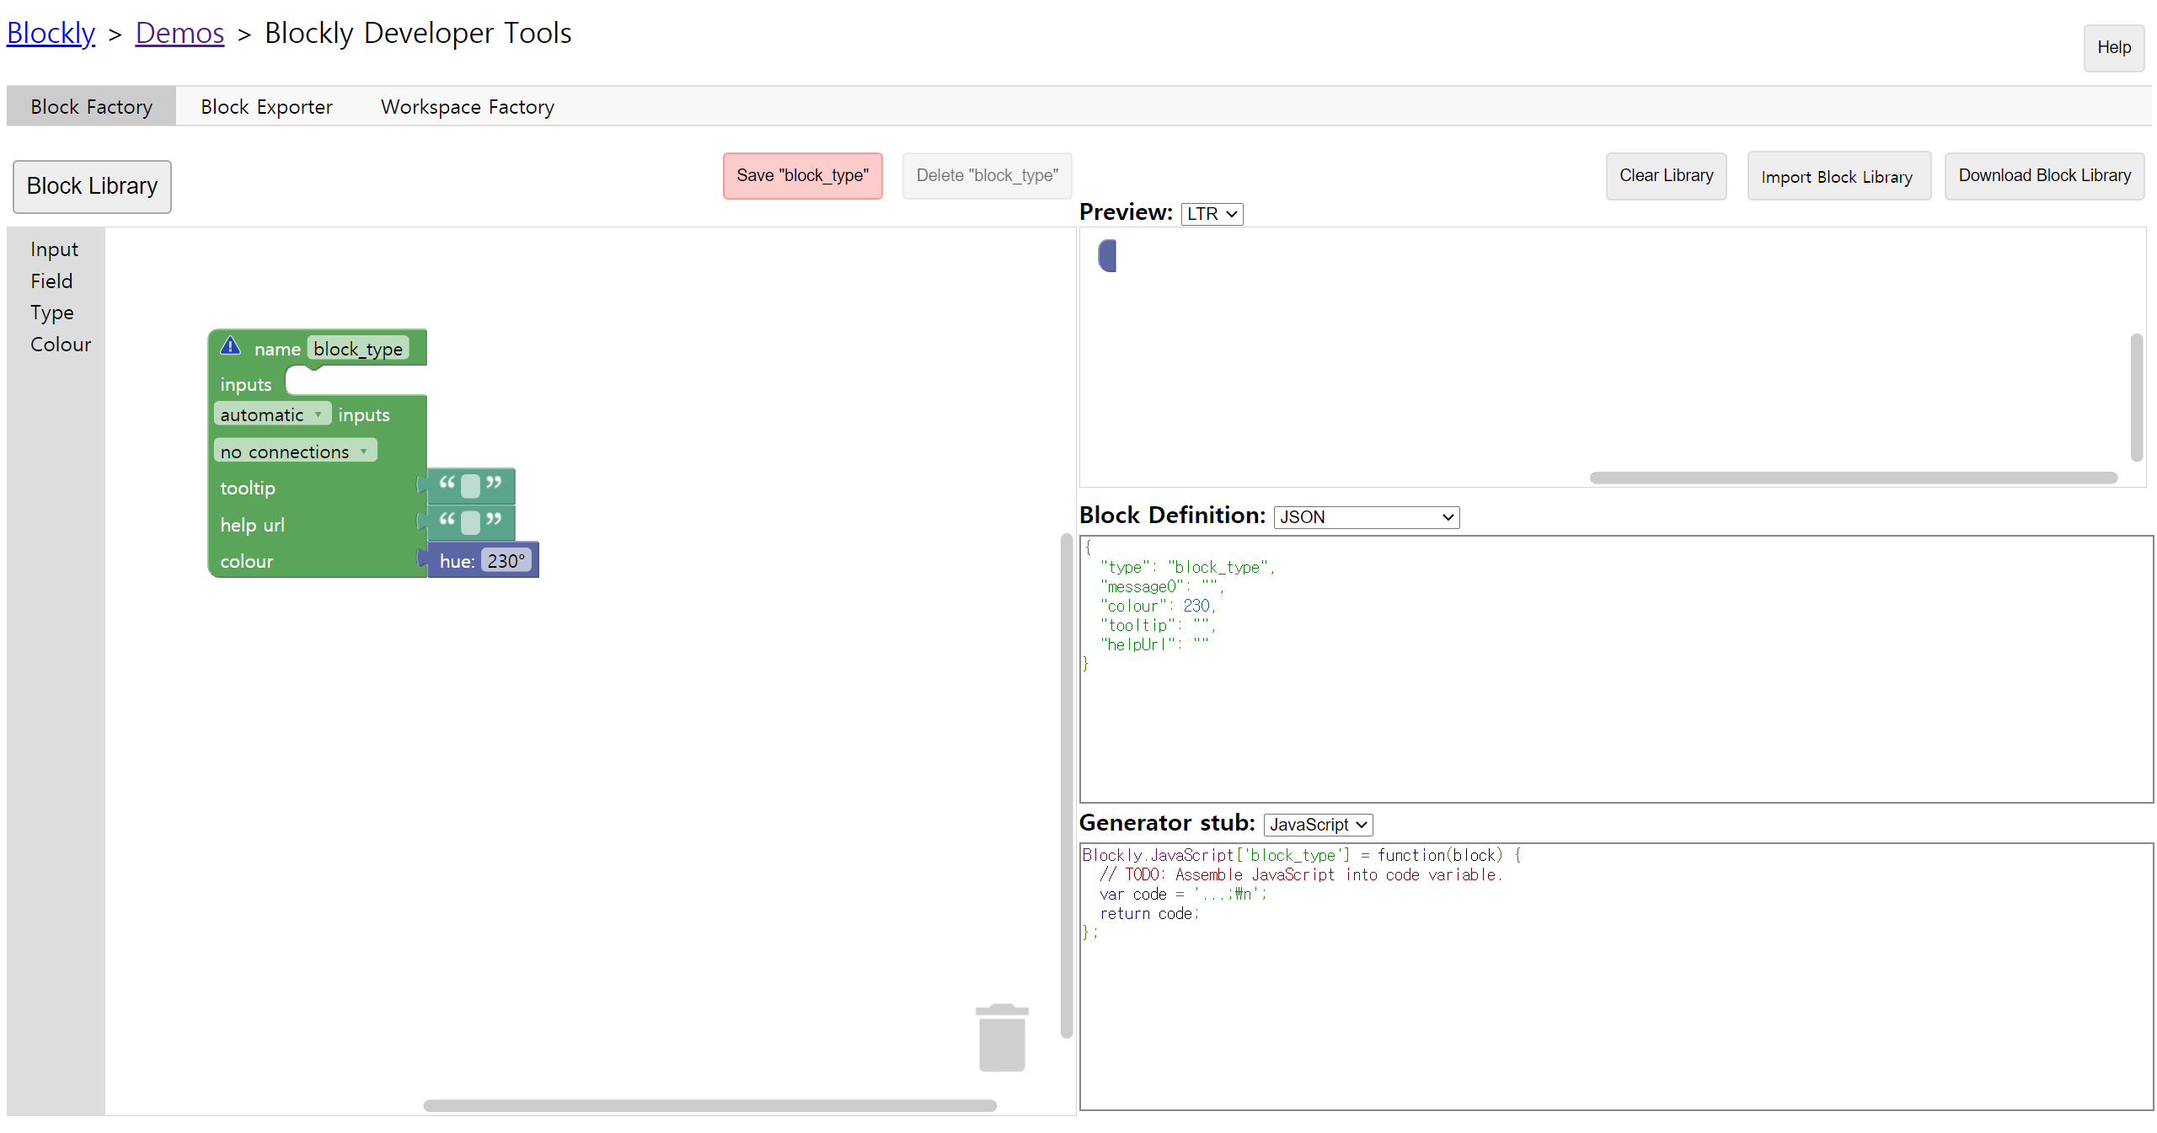Open the automatic inputs dropdown

[271, 414]
